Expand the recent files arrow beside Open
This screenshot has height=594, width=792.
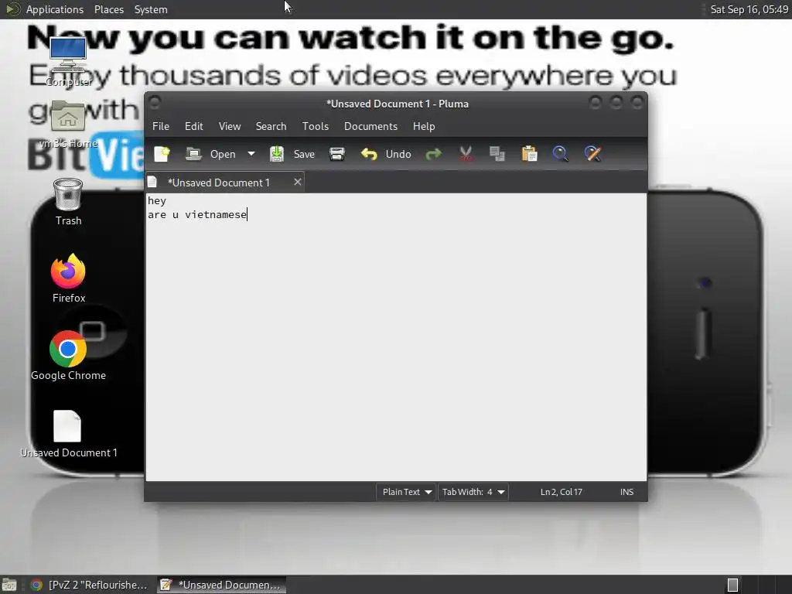(x=251, y=154)
